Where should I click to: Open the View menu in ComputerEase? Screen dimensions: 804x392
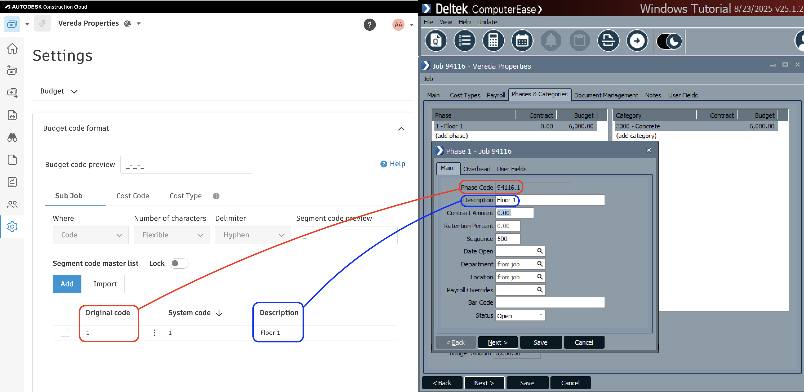click(446, 22)
